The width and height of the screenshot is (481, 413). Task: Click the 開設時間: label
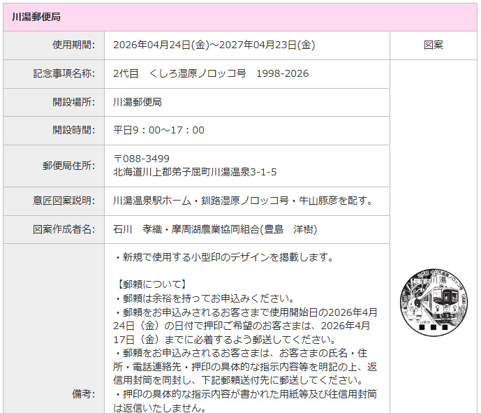point(73,130)
